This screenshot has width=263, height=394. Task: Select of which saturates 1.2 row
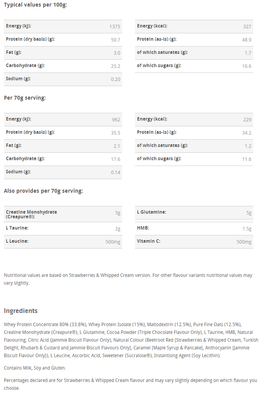tap(194, 146)
